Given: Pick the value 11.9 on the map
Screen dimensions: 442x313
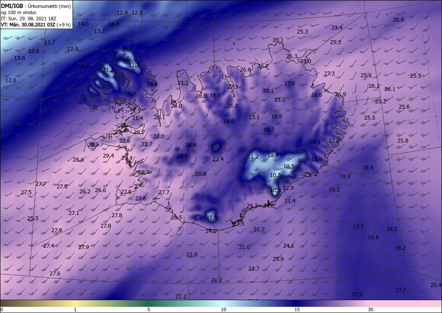Looking at the screenshot, I should [x=212, y=218].
